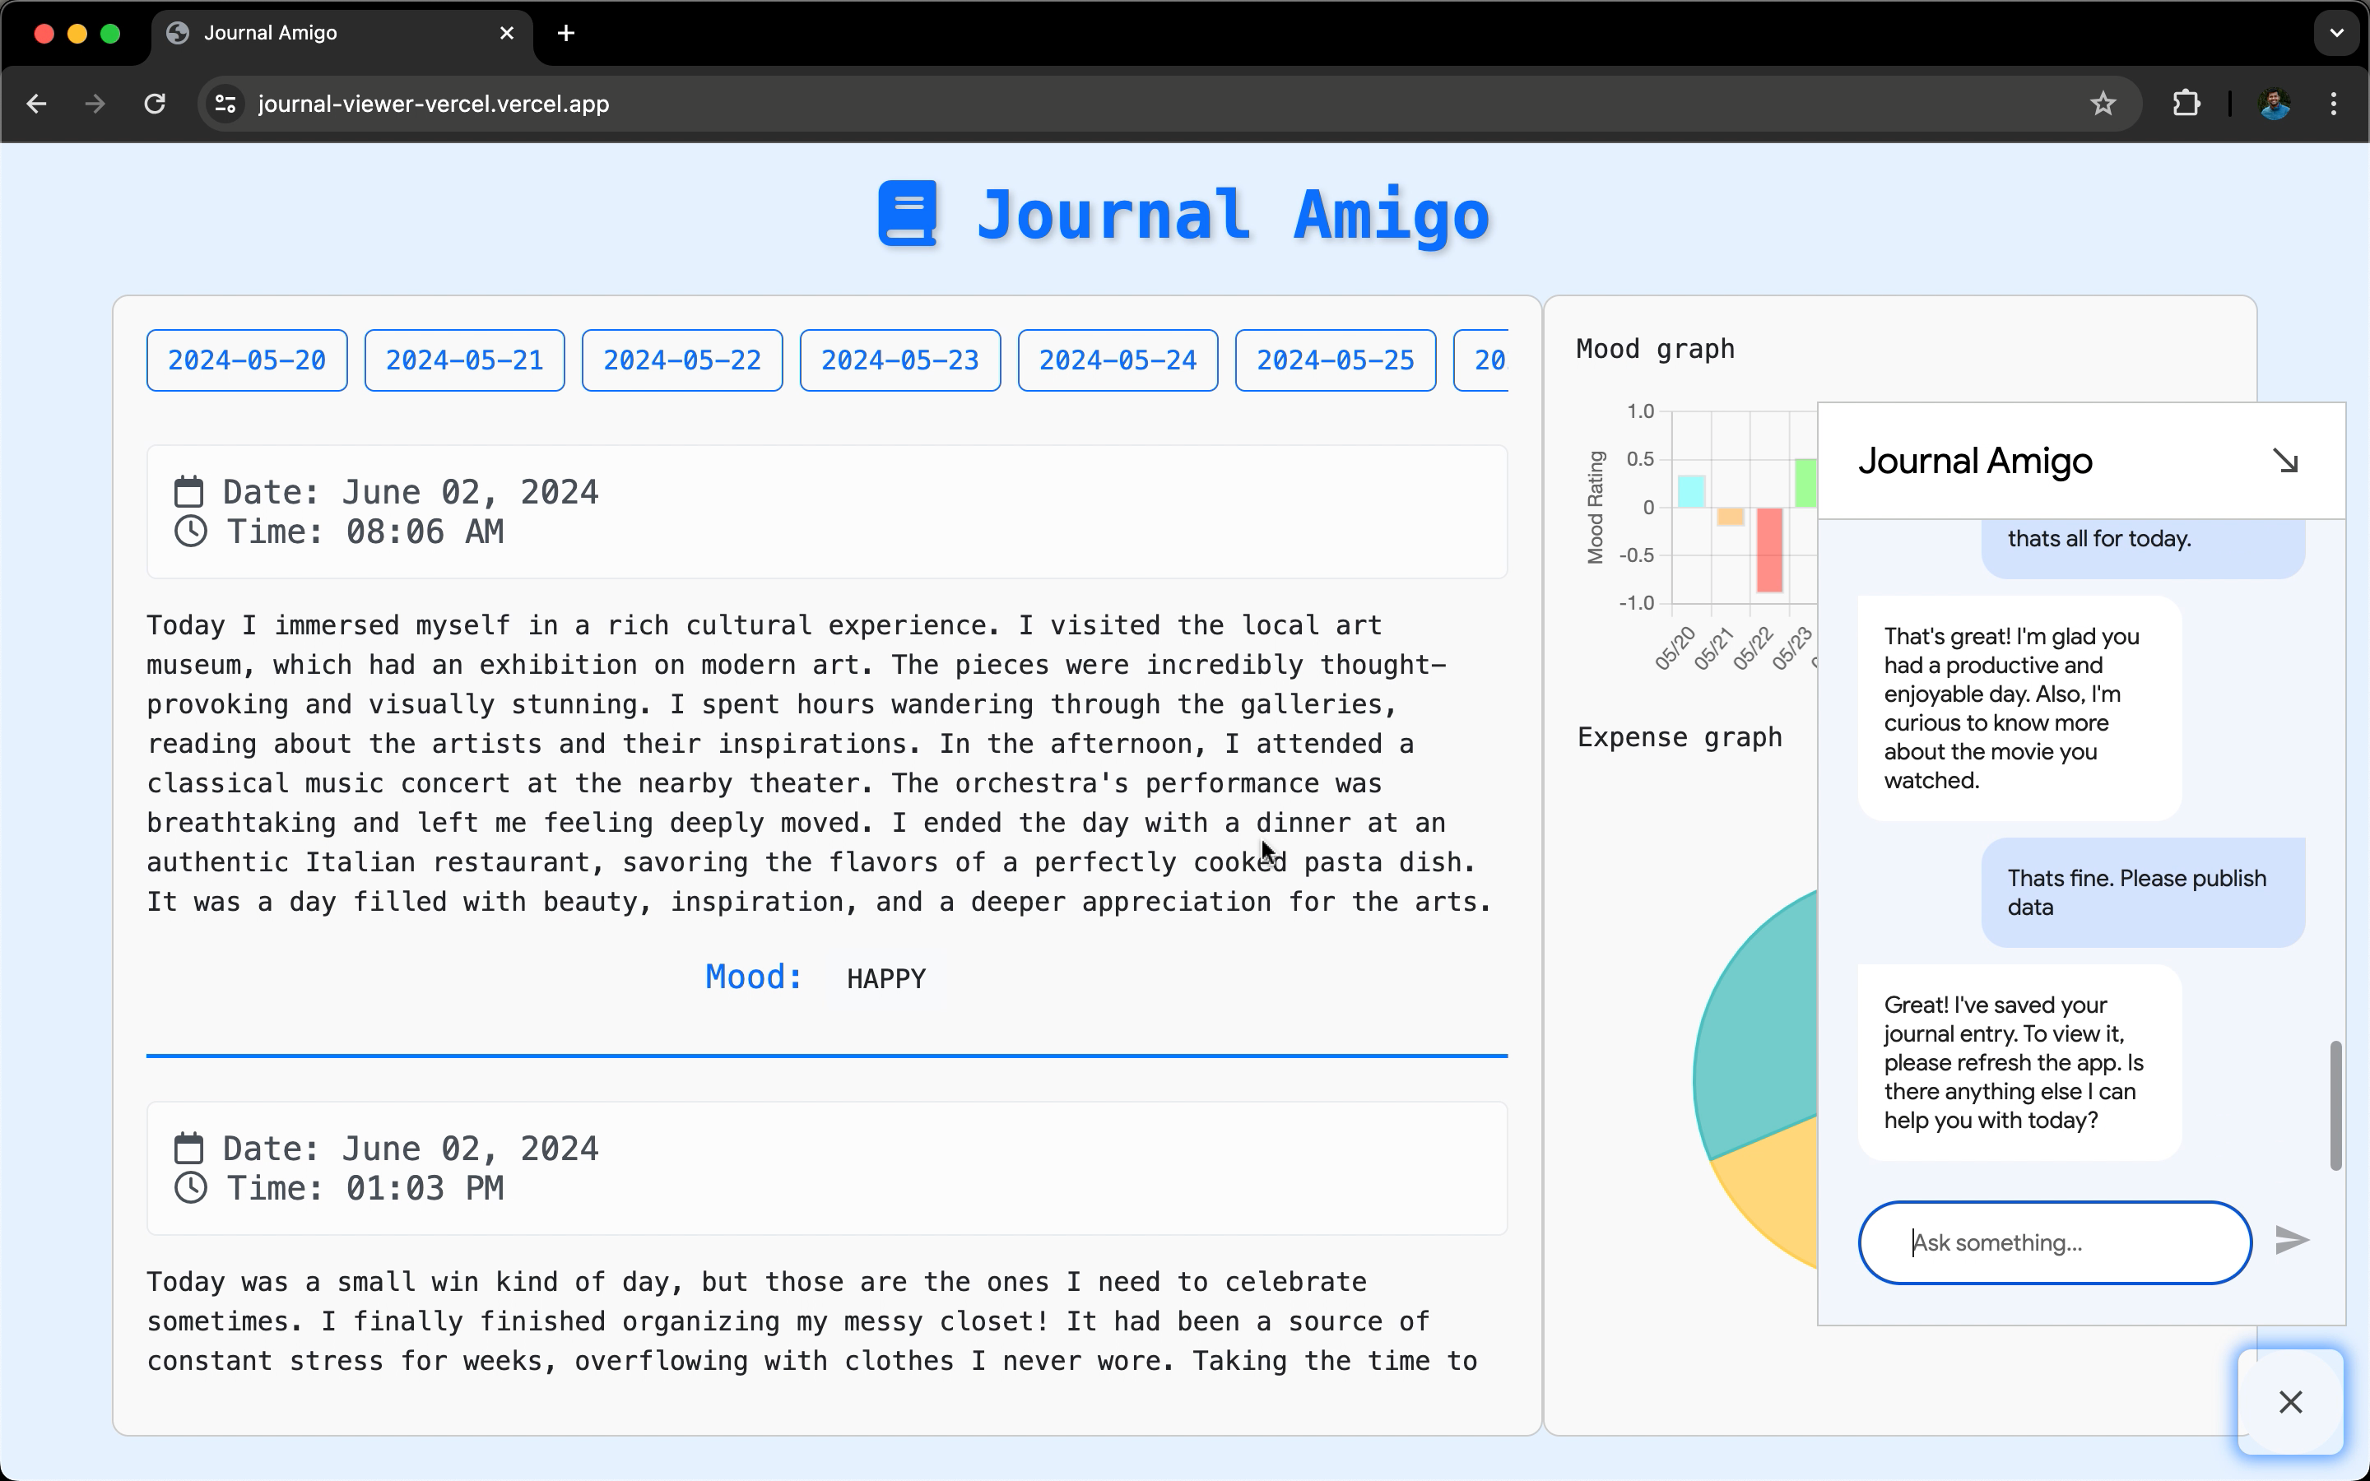Switch to the 2024-05-25 date entry
2370x1481 pixels.
pos(1335,360)
